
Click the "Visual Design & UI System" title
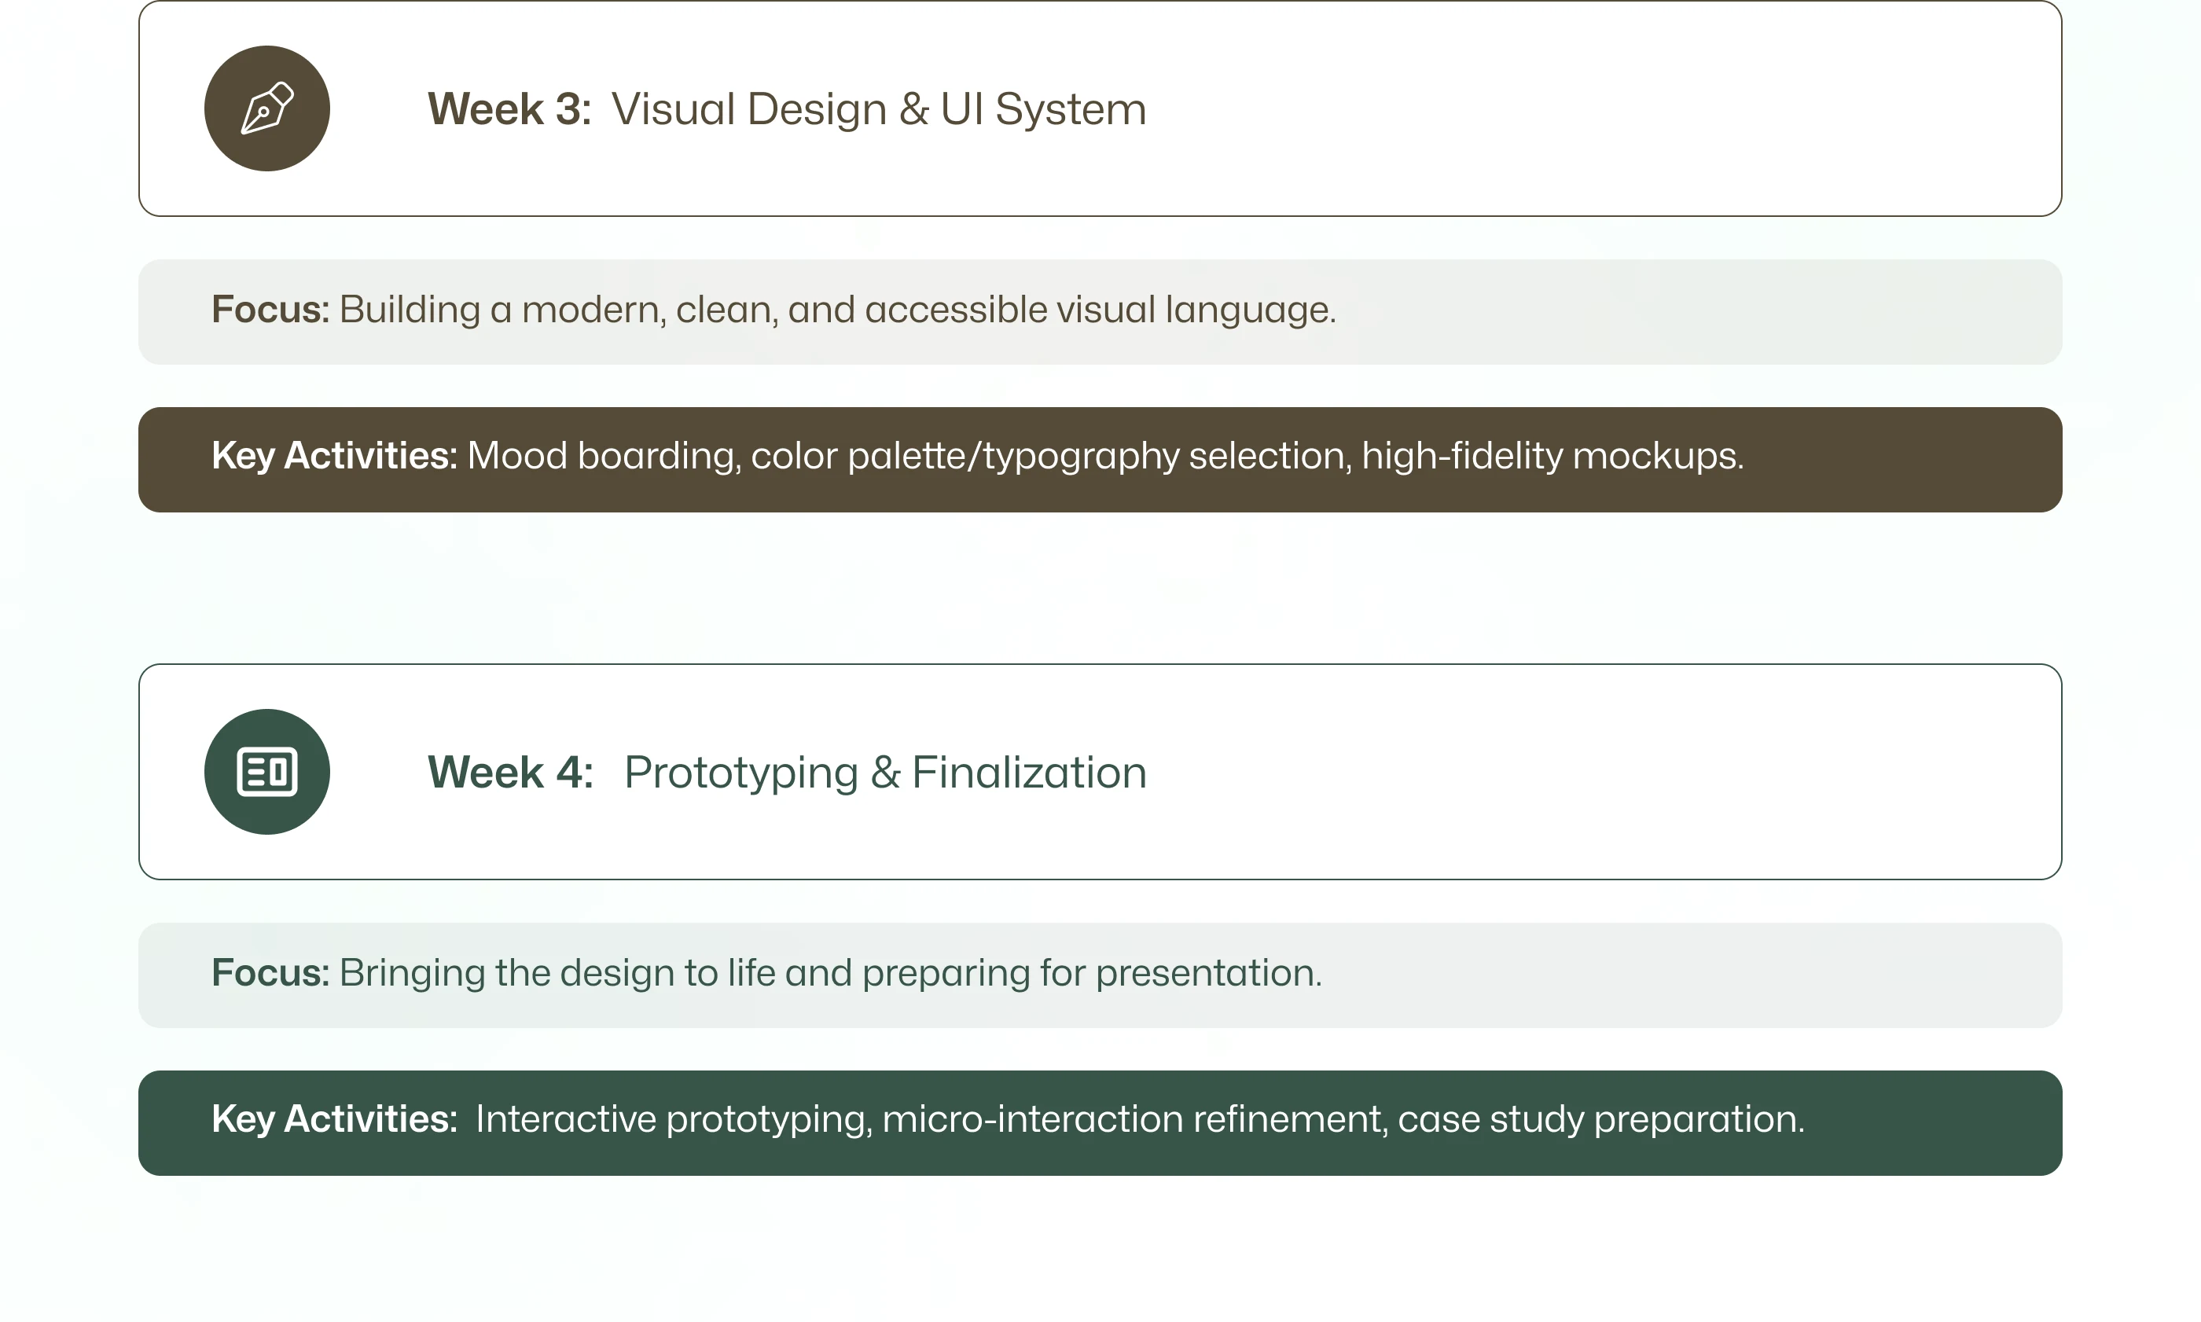(x=878, y=109)
